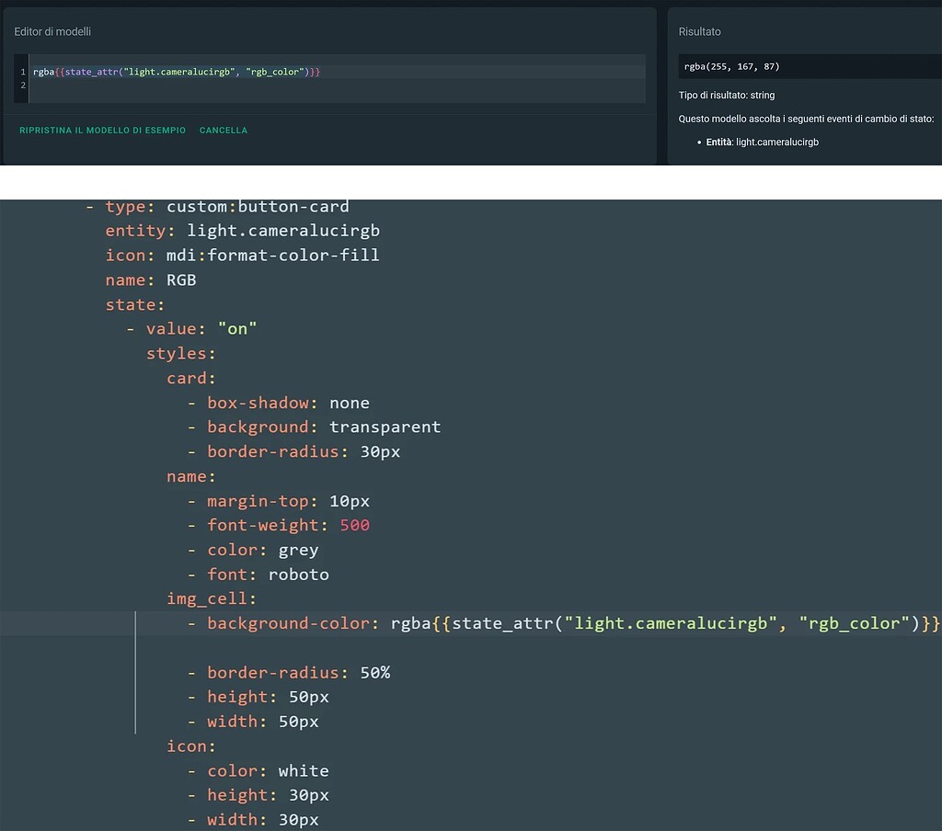
Task: Select the name value RGB
Action: (180, 279)
